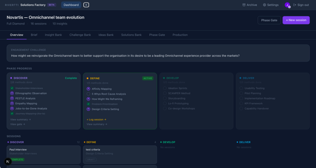This screenshot has width=316, height=168.
Task: Click the COMPLETE badge on Paul interview
Action: pos(17,160)
